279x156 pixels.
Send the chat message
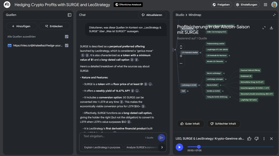click(x=161, y=138)
